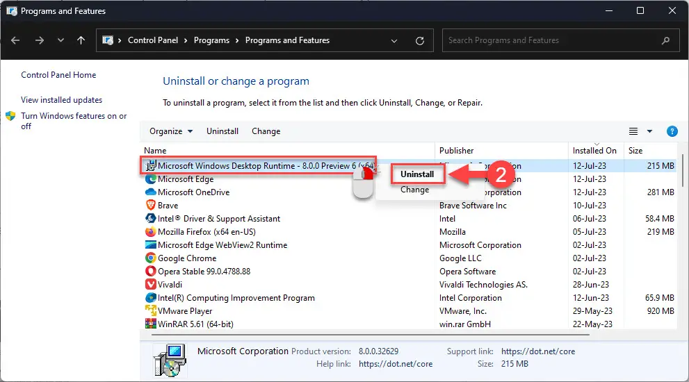Image resolution: width=689 pixels, height=382 pixels.
Task: Click the Microsoft OneDrive cloud icon
Action: [151, 192]
